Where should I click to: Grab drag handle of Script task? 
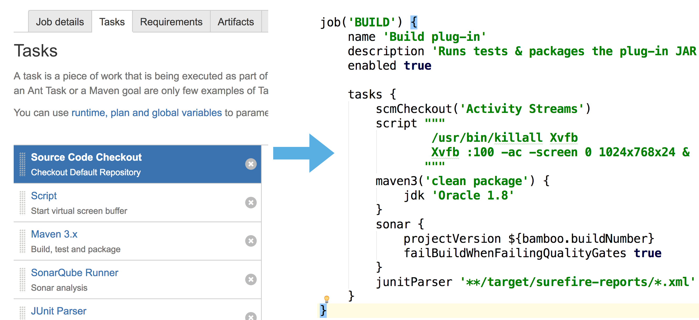click(23, 203)
